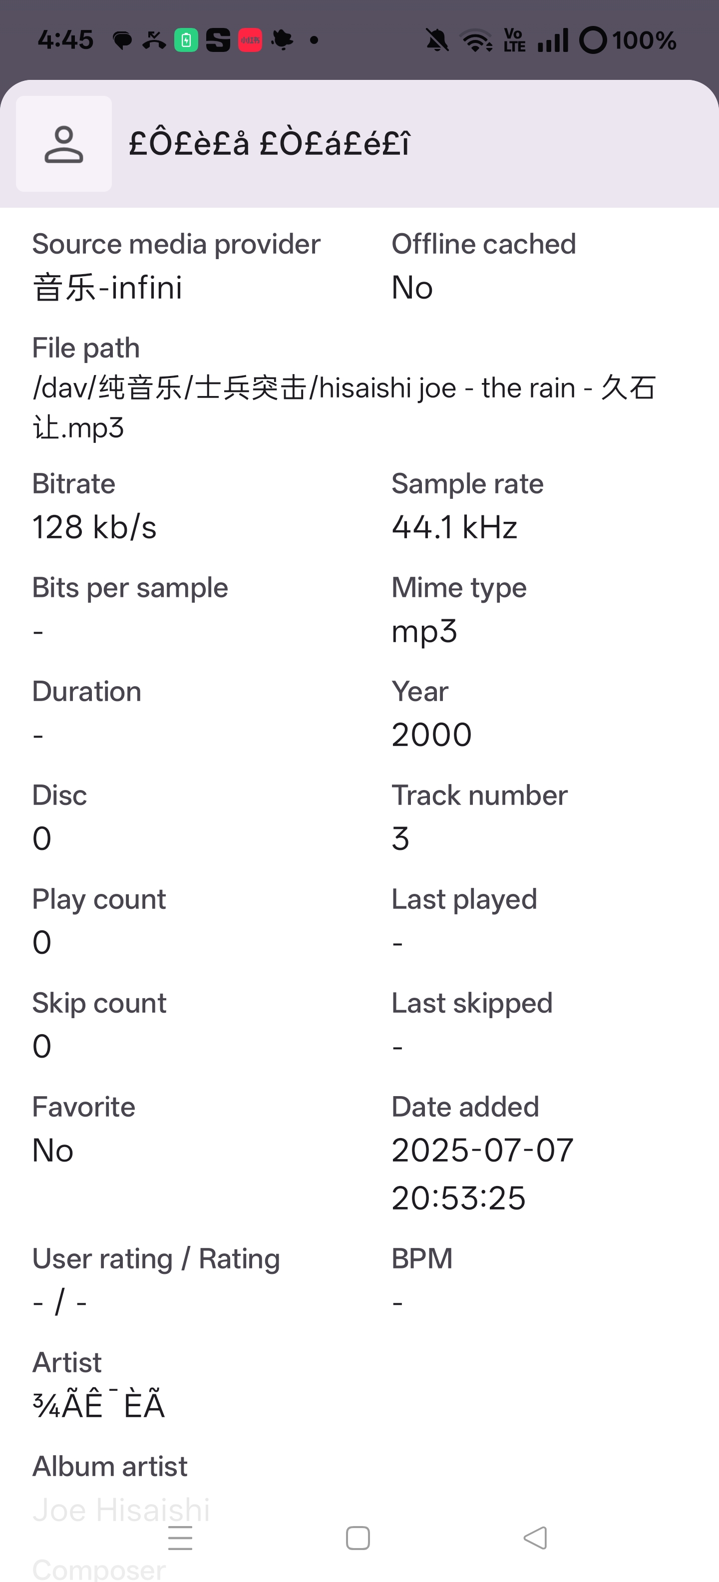Tap the Favorite value No

tap(53, 1150)
